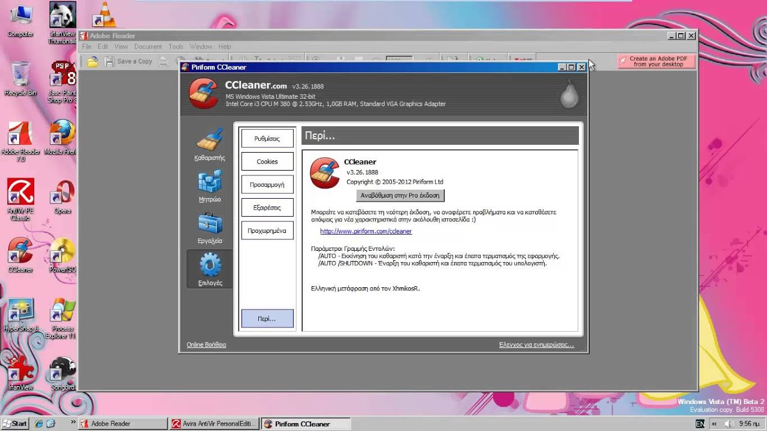Screen dimensions: 767x431
Task: Click Save a Copy in Adobe Reader
Action: point(128,61)
